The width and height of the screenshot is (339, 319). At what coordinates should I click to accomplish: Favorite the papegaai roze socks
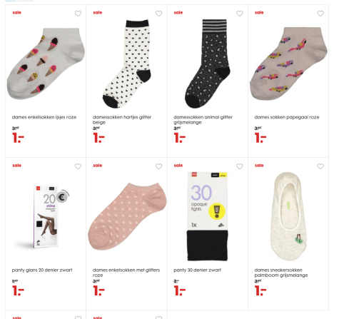(320, 14)
